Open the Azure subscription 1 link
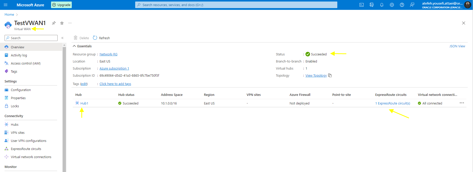 [114, 68]
